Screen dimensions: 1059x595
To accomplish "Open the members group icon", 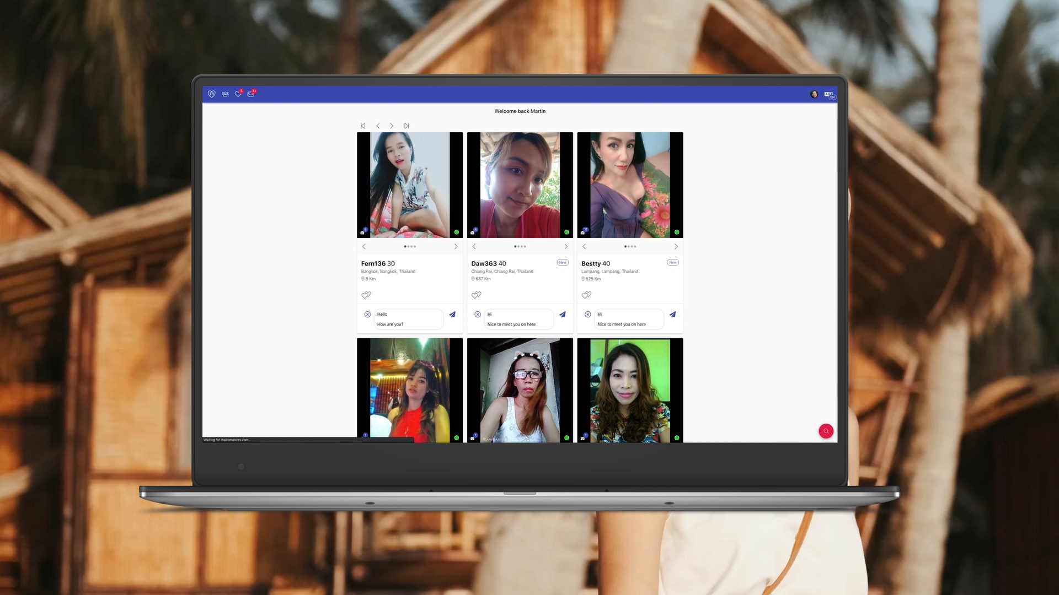I will pyautogui.click(x=225, y=94).
